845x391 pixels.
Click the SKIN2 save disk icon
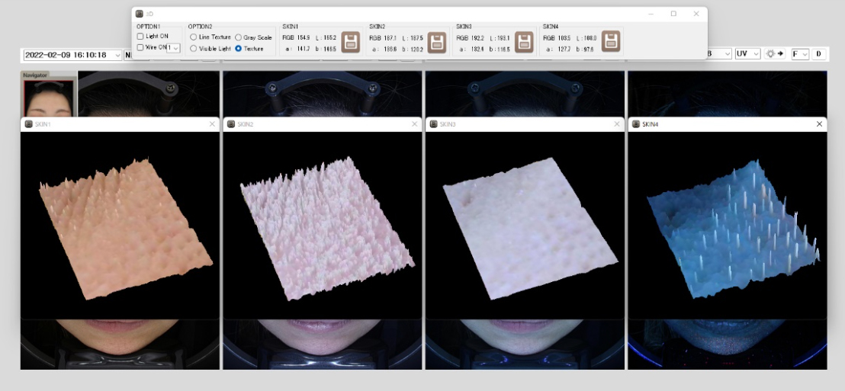point(437,42)
